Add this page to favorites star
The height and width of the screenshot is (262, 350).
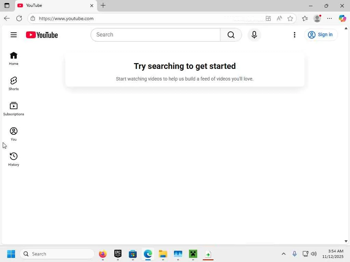coord(290,18)
